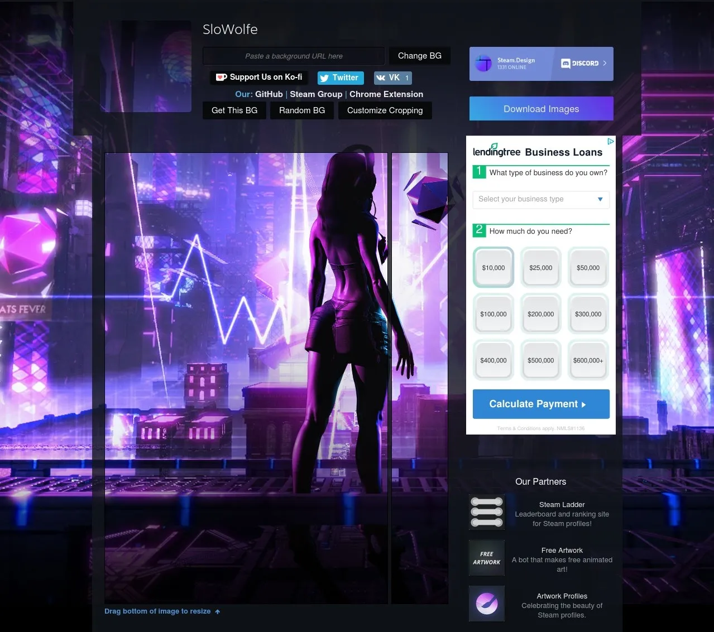Open the Steam Ladder partner link

pos(562,504)
